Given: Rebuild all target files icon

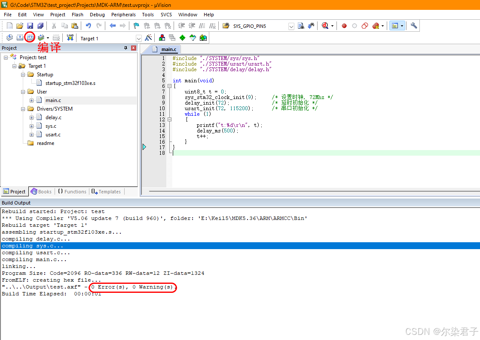Looking at the screenshot, I should [30, 38].
